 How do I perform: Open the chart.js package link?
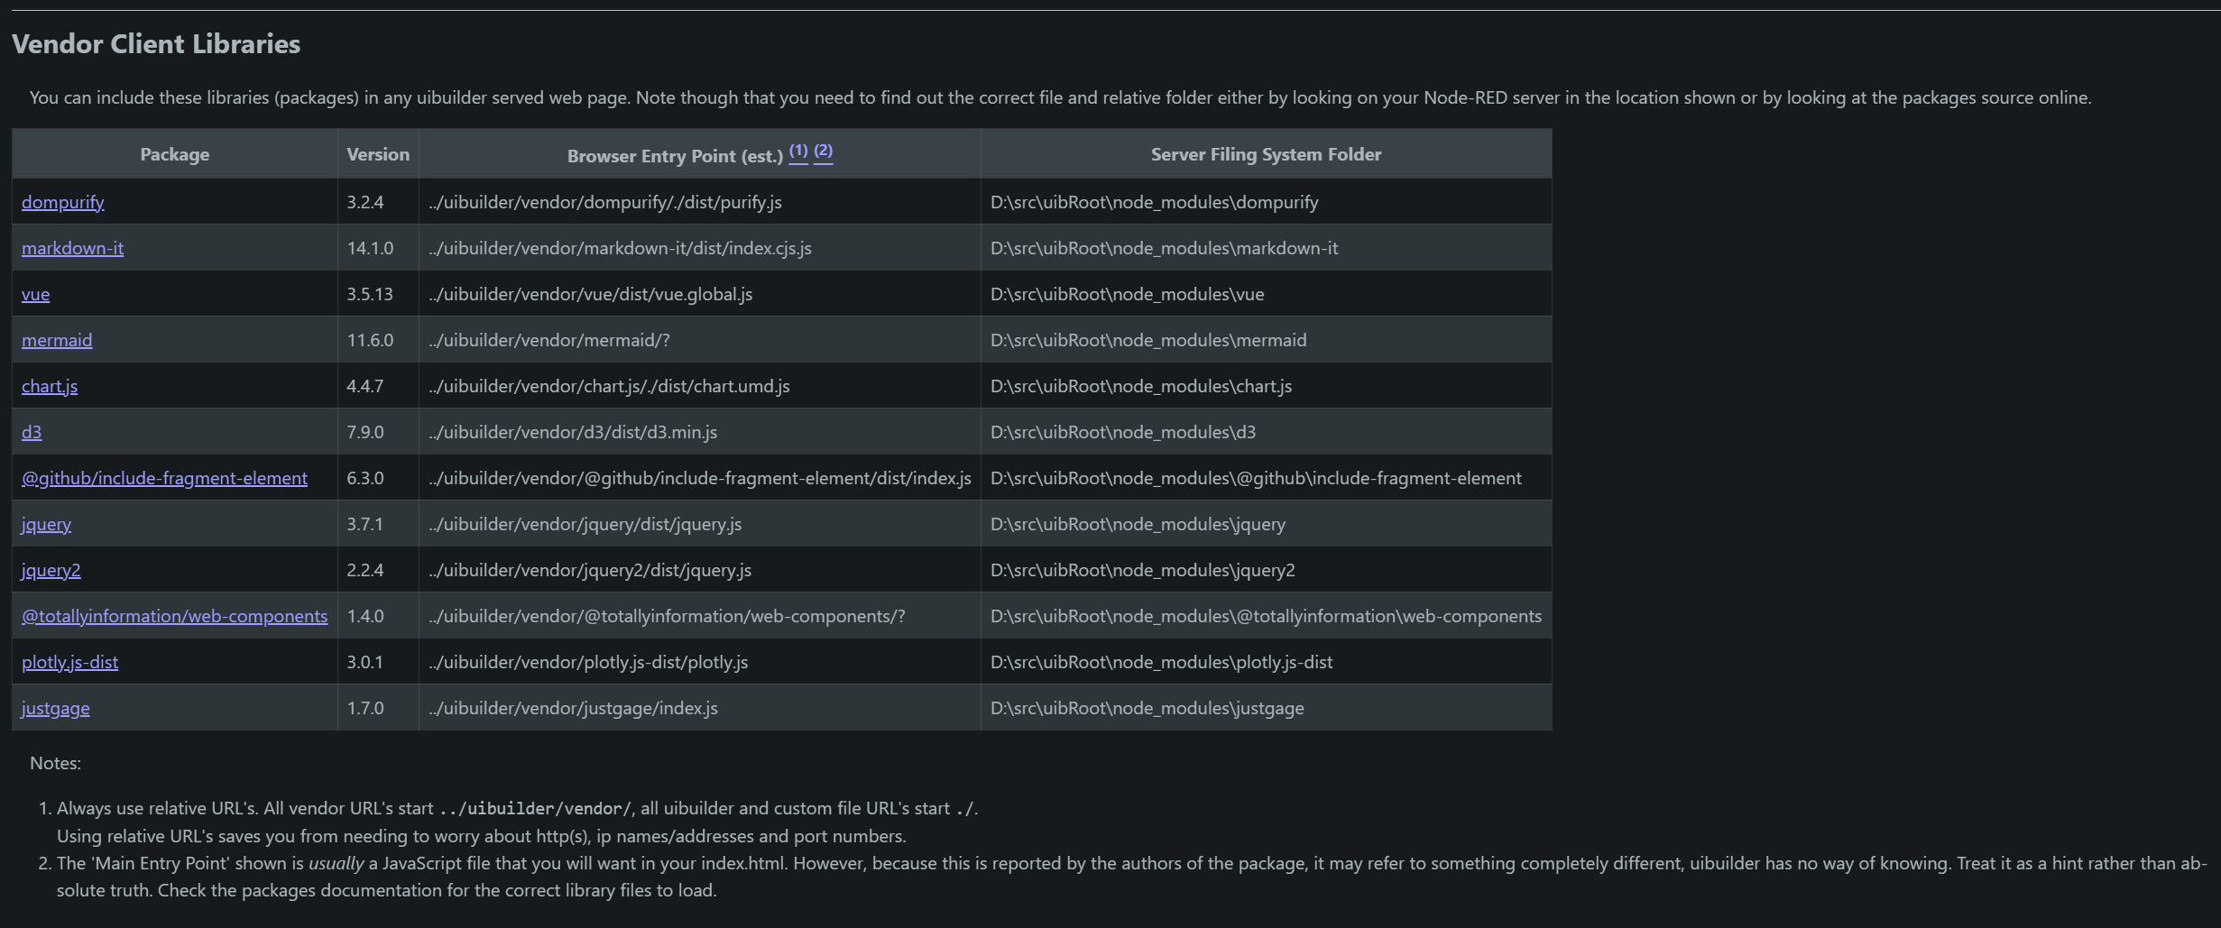50,386
